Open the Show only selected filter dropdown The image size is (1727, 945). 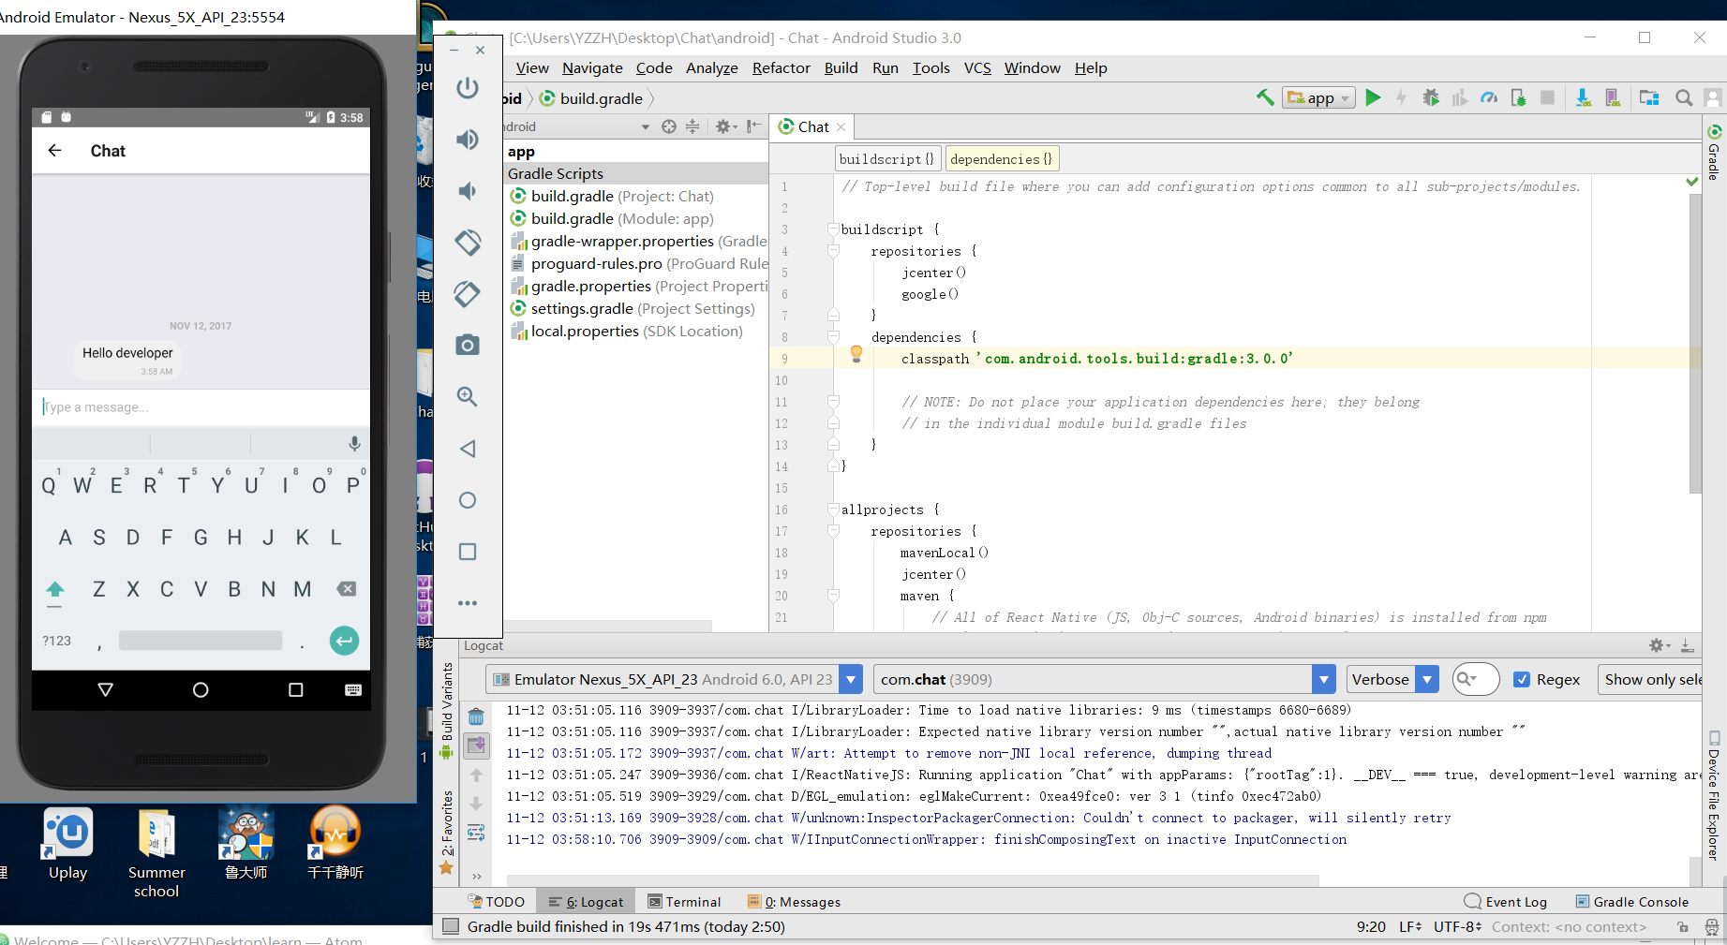[1651, 679]
